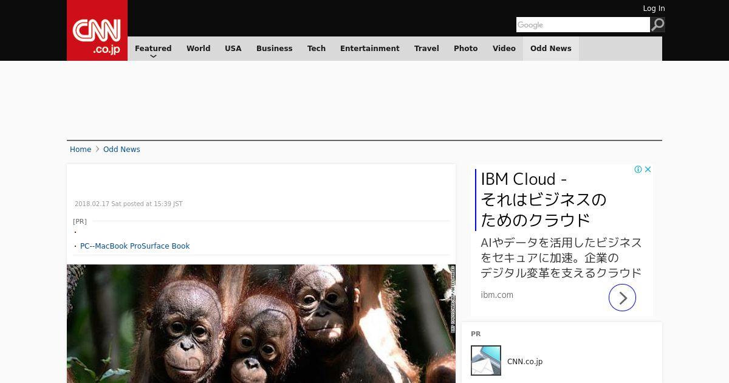Open the ad info icon

(x=638, y=170)
